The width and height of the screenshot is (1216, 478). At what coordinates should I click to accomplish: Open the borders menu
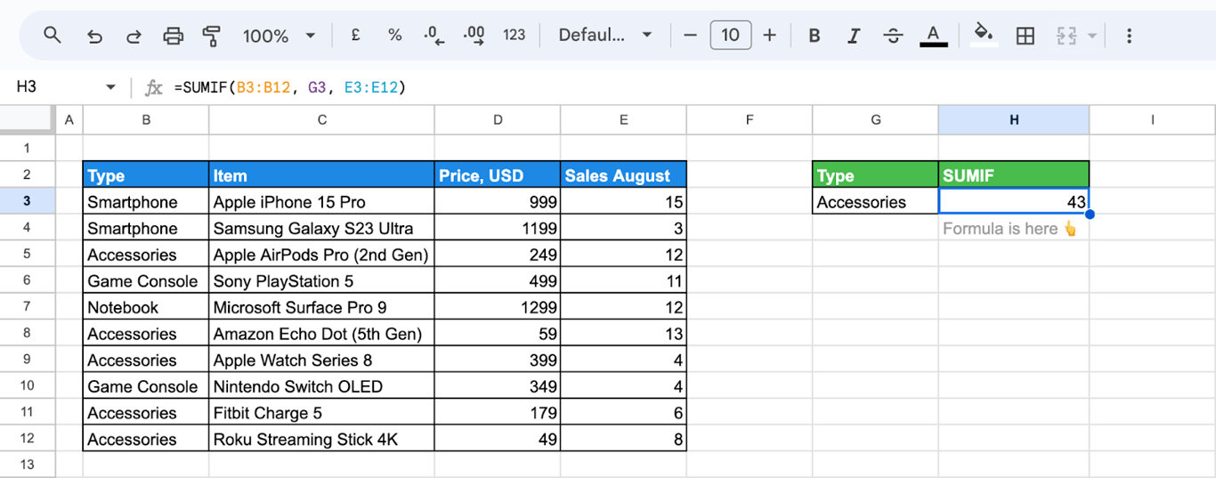tap(1025, 36)
